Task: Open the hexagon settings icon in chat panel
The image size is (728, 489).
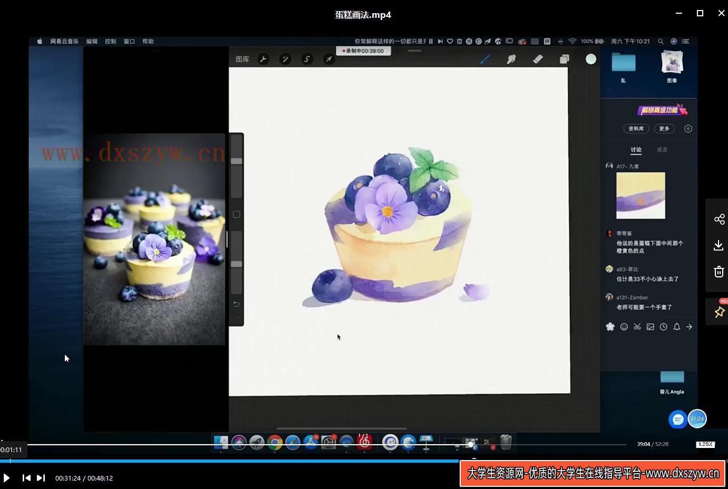Action: pos(688,128)
